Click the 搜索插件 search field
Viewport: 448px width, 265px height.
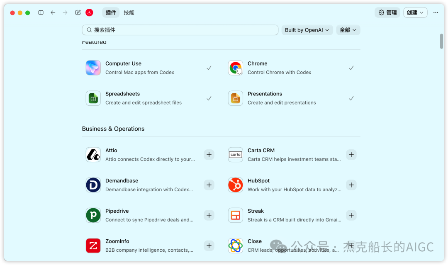(180, 30)
